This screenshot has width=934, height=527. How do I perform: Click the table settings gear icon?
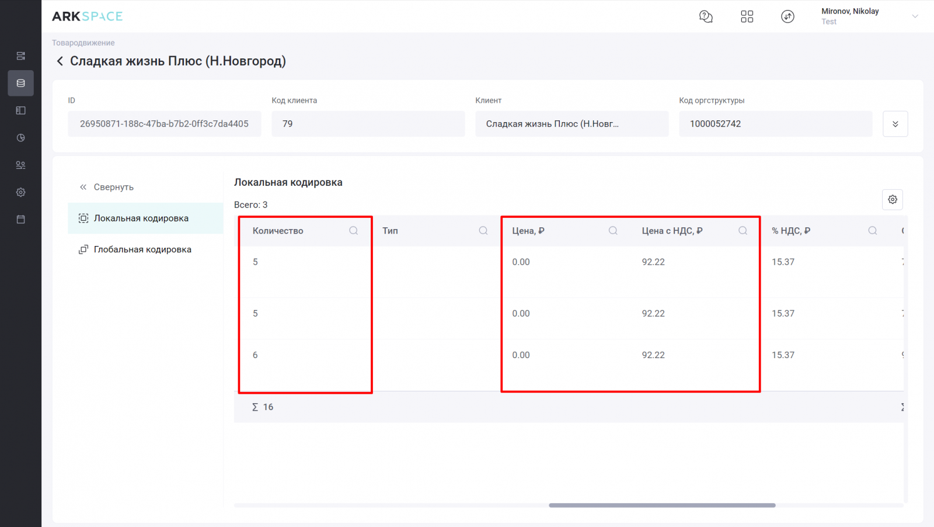tap(892, 200)
